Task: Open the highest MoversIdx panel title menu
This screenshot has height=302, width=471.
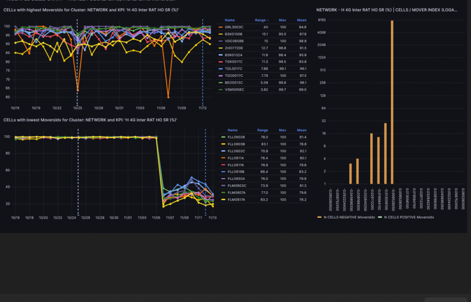Action: [91, 10]
